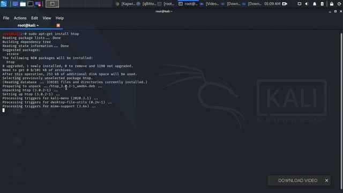Click the DOWNLOAD VIDEO button
The image size is (343, 193).
298,181
